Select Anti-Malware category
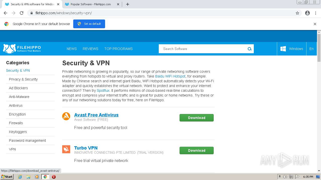 tap(19, 97)
